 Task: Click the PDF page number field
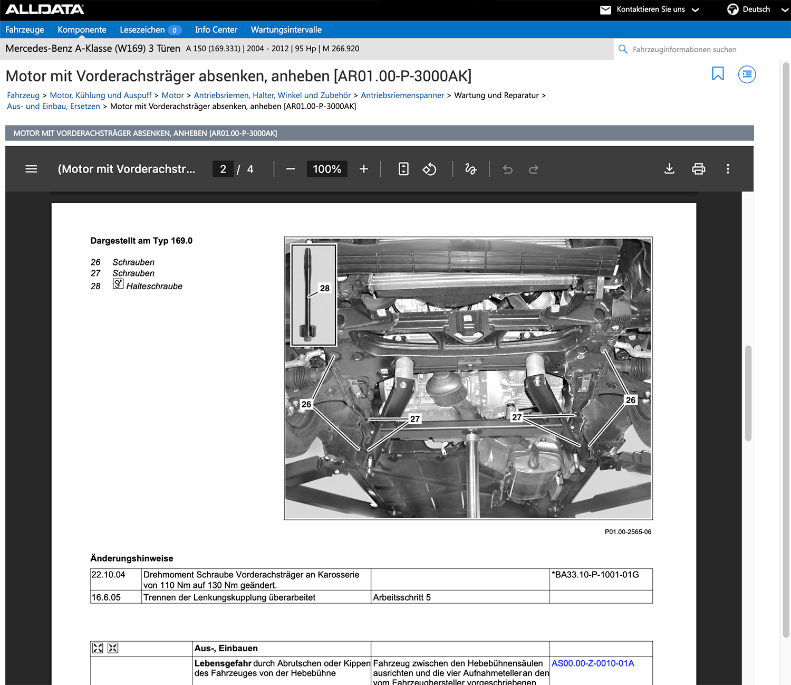click(x=223, y=169)
